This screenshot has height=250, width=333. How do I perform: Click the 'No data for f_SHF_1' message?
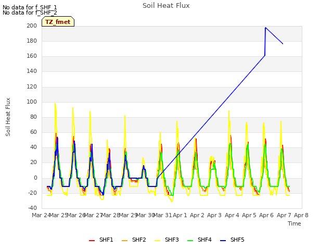pos(30,7)
